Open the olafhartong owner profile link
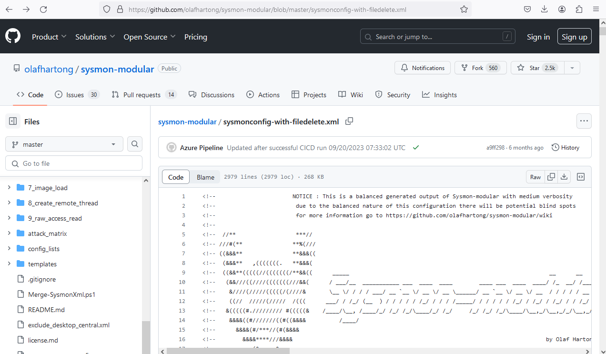 [49, 69]
